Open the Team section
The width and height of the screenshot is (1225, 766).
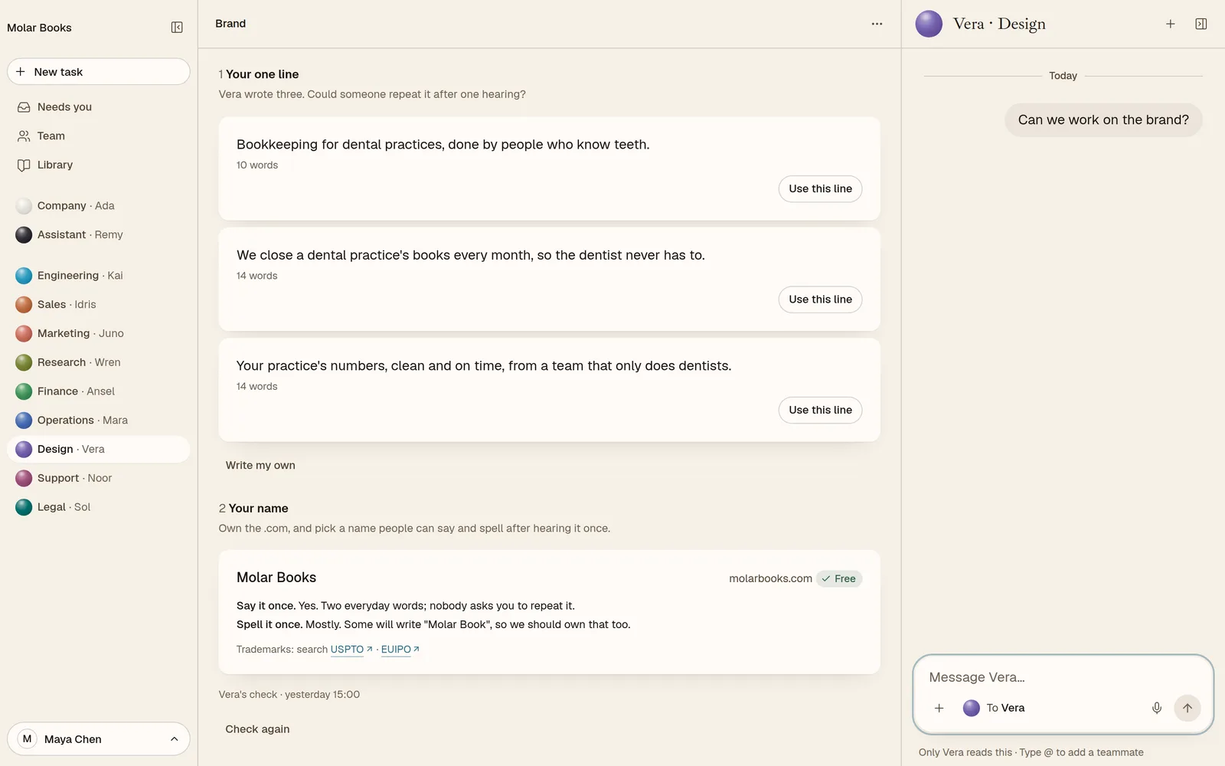(x=98, y=136)
